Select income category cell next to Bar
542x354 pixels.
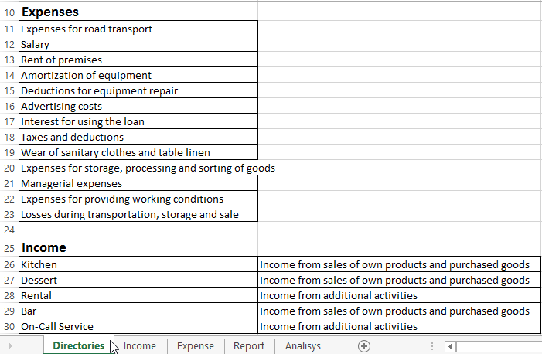point(399,311)
